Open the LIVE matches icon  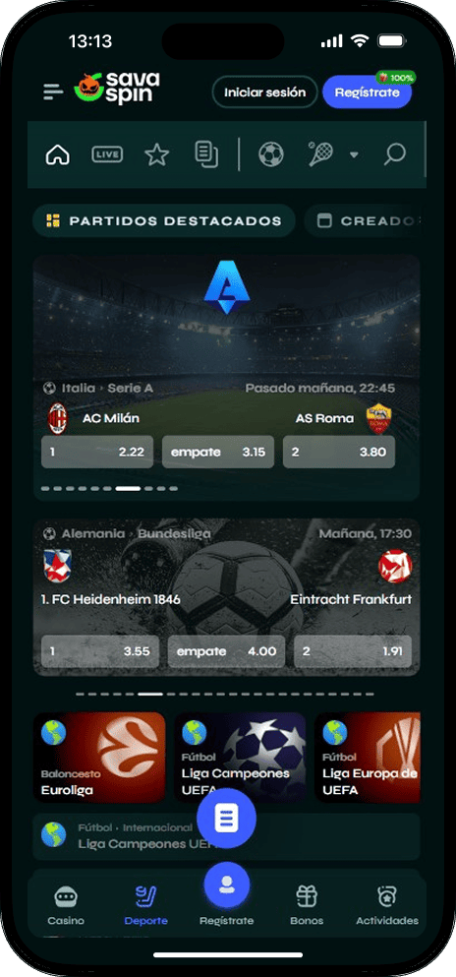pyautogui.click(x=107, y=154)
